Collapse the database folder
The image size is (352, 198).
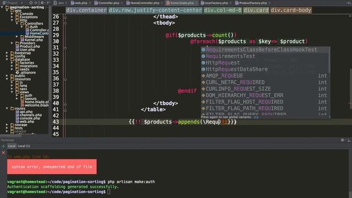click(7, 59)
